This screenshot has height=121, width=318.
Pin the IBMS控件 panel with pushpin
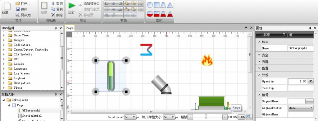tap(56, 28)
